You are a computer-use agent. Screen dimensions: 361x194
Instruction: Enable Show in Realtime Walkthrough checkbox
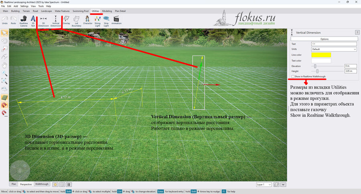[x=293, y=77]
